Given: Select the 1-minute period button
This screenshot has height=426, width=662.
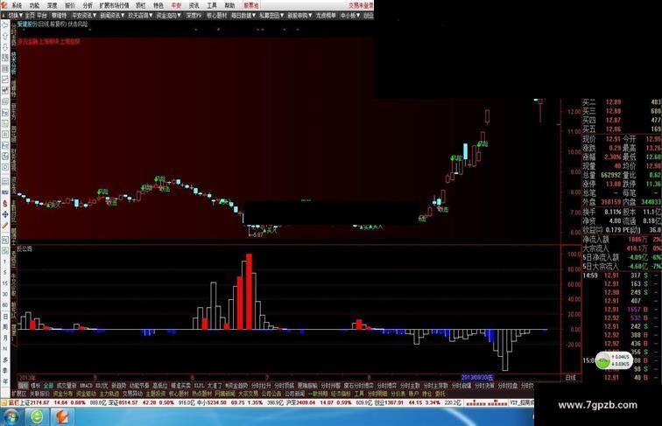Looking at the screenshot, I should pos(5,262).
